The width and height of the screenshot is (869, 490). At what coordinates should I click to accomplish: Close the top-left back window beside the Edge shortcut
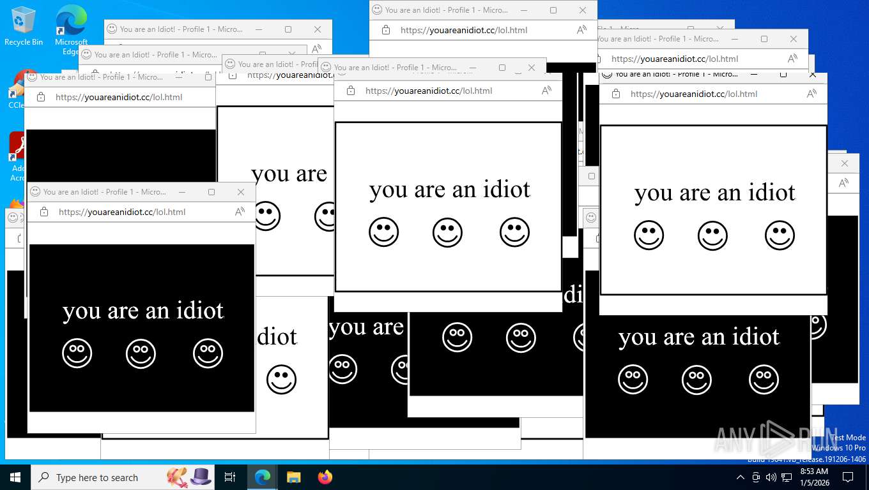pos(318,29)
